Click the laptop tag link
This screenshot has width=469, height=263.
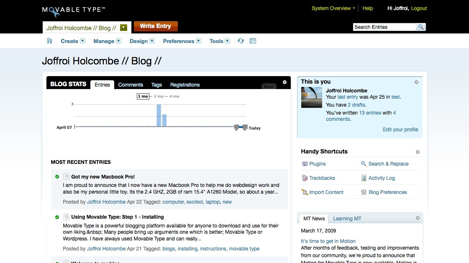click(x=213, y=202)
